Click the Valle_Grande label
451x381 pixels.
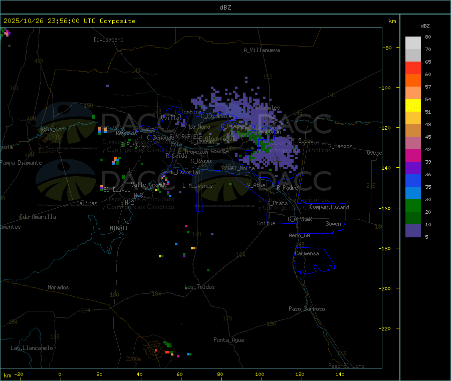[149, 185]
